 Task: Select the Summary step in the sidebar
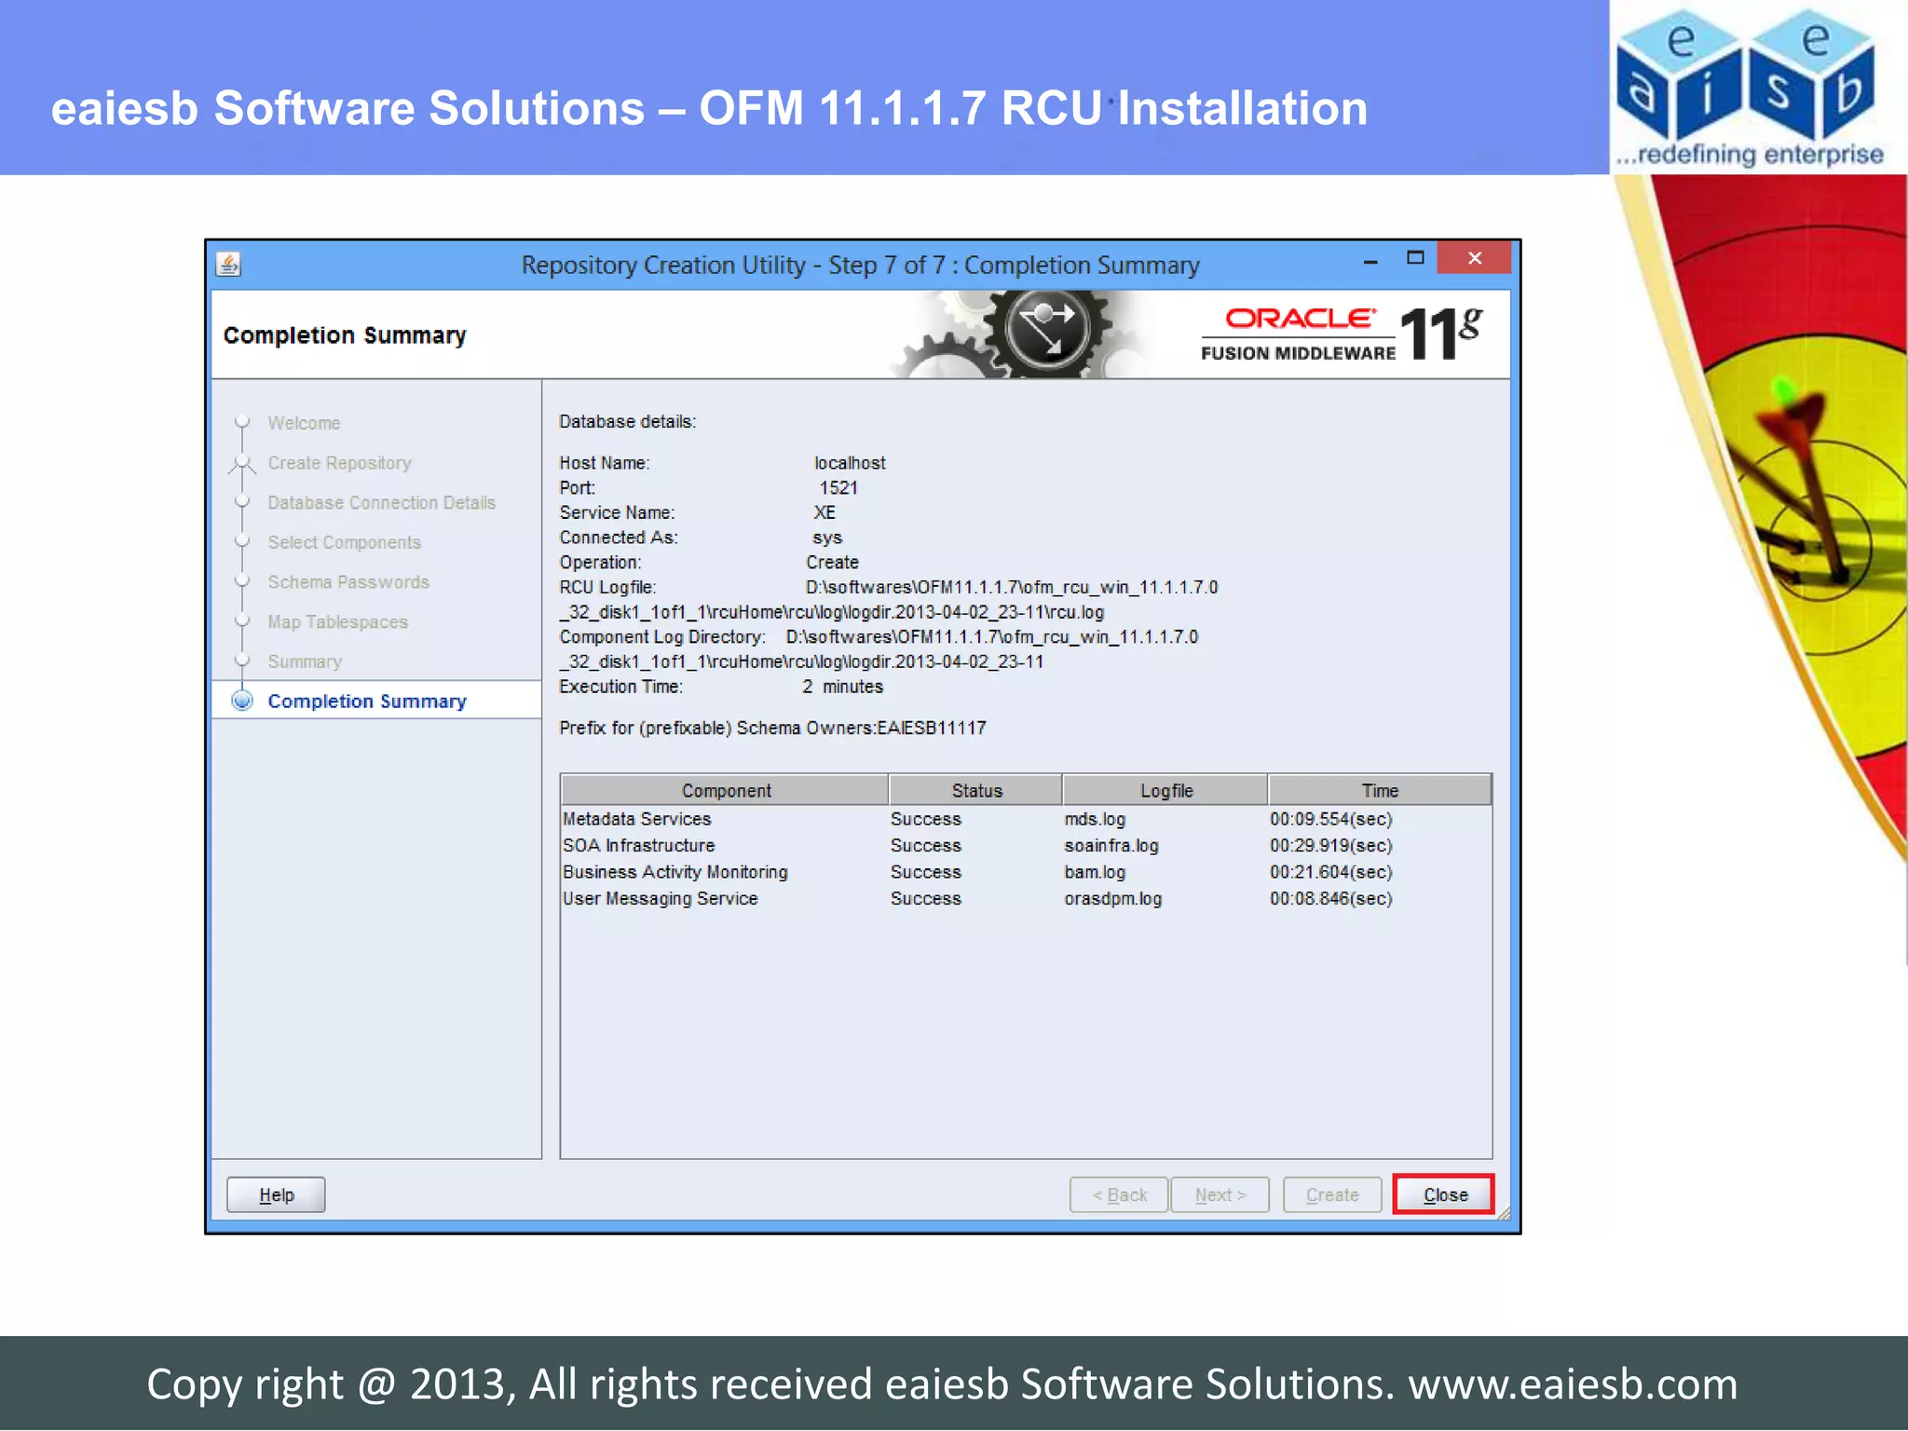(305, 661)
